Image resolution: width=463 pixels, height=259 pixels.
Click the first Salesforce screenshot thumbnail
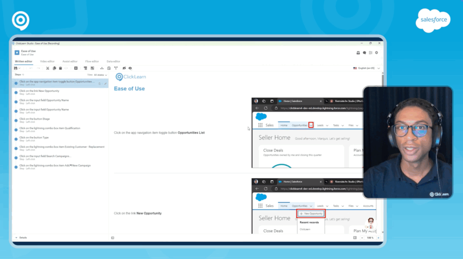[x=307, y=133]
